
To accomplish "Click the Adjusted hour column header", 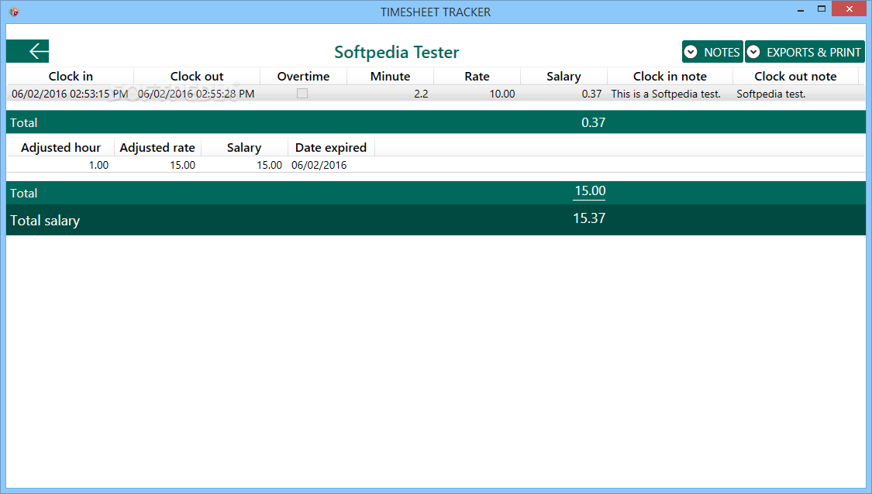I will [60, 147].
